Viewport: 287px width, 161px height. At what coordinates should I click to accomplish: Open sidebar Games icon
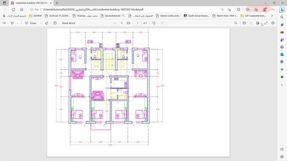coord(282,40)
